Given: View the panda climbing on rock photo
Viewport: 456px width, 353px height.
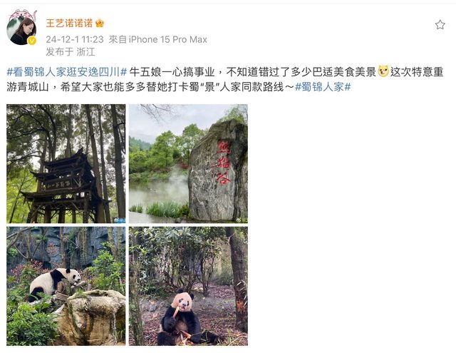Looking at the screenshot, I should (66, 286).
